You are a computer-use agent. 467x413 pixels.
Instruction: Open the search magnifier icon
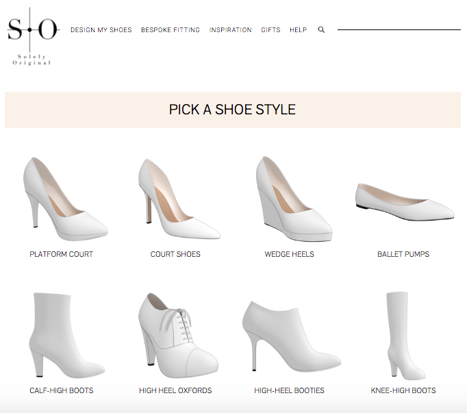pyautogui.click(x=321, y=30)
